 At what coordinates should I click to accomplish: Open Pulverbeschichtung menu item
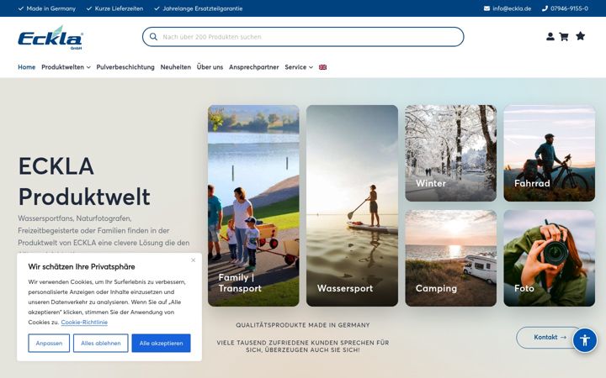coord(125,66)
